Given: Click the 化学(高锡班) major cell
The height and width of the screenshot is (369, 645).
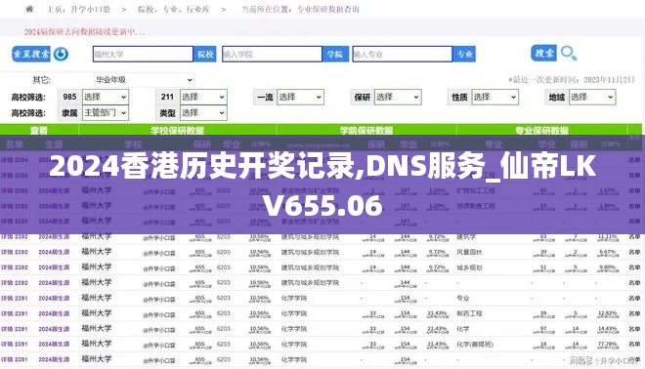Looking at the screenshot, I should click(475, 345).
